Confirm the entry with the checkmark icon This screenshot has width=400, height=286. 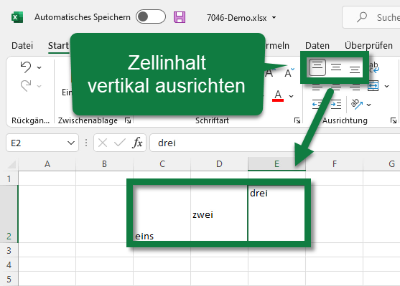coord(120,143)
